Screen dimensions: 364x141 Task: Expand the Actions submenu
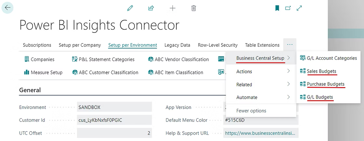(x=261, y=71)
